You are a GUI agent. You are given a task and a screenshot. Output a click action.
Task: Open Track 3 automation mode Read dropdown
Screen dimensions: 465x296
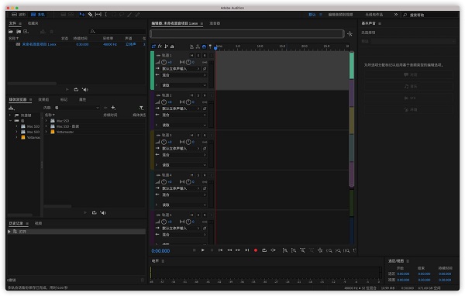[x=184, y=165]
